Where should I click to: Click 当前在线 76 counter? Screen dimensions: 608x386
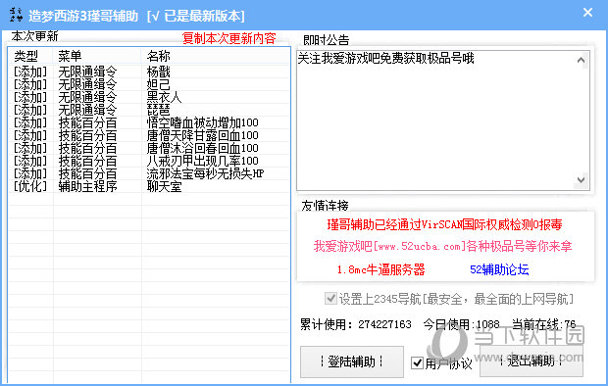point(543,324)
